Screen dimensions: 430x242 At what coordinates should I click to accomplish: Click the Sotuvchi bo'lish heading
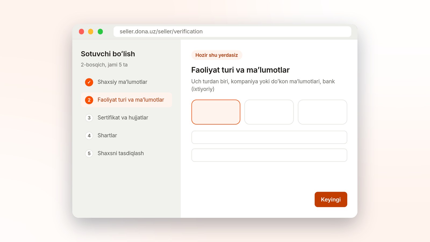click(x=108, y=54)
